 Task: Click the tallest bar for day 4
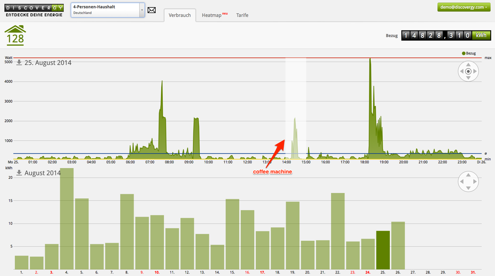point(67,218)
